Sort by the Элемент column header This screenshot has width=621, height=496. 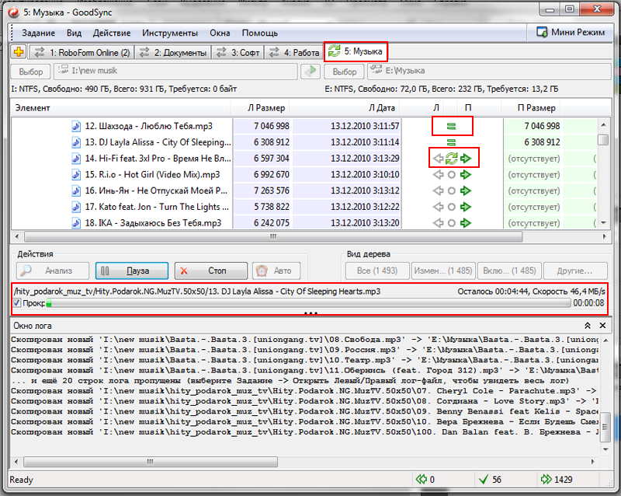[x=120, y=108]
